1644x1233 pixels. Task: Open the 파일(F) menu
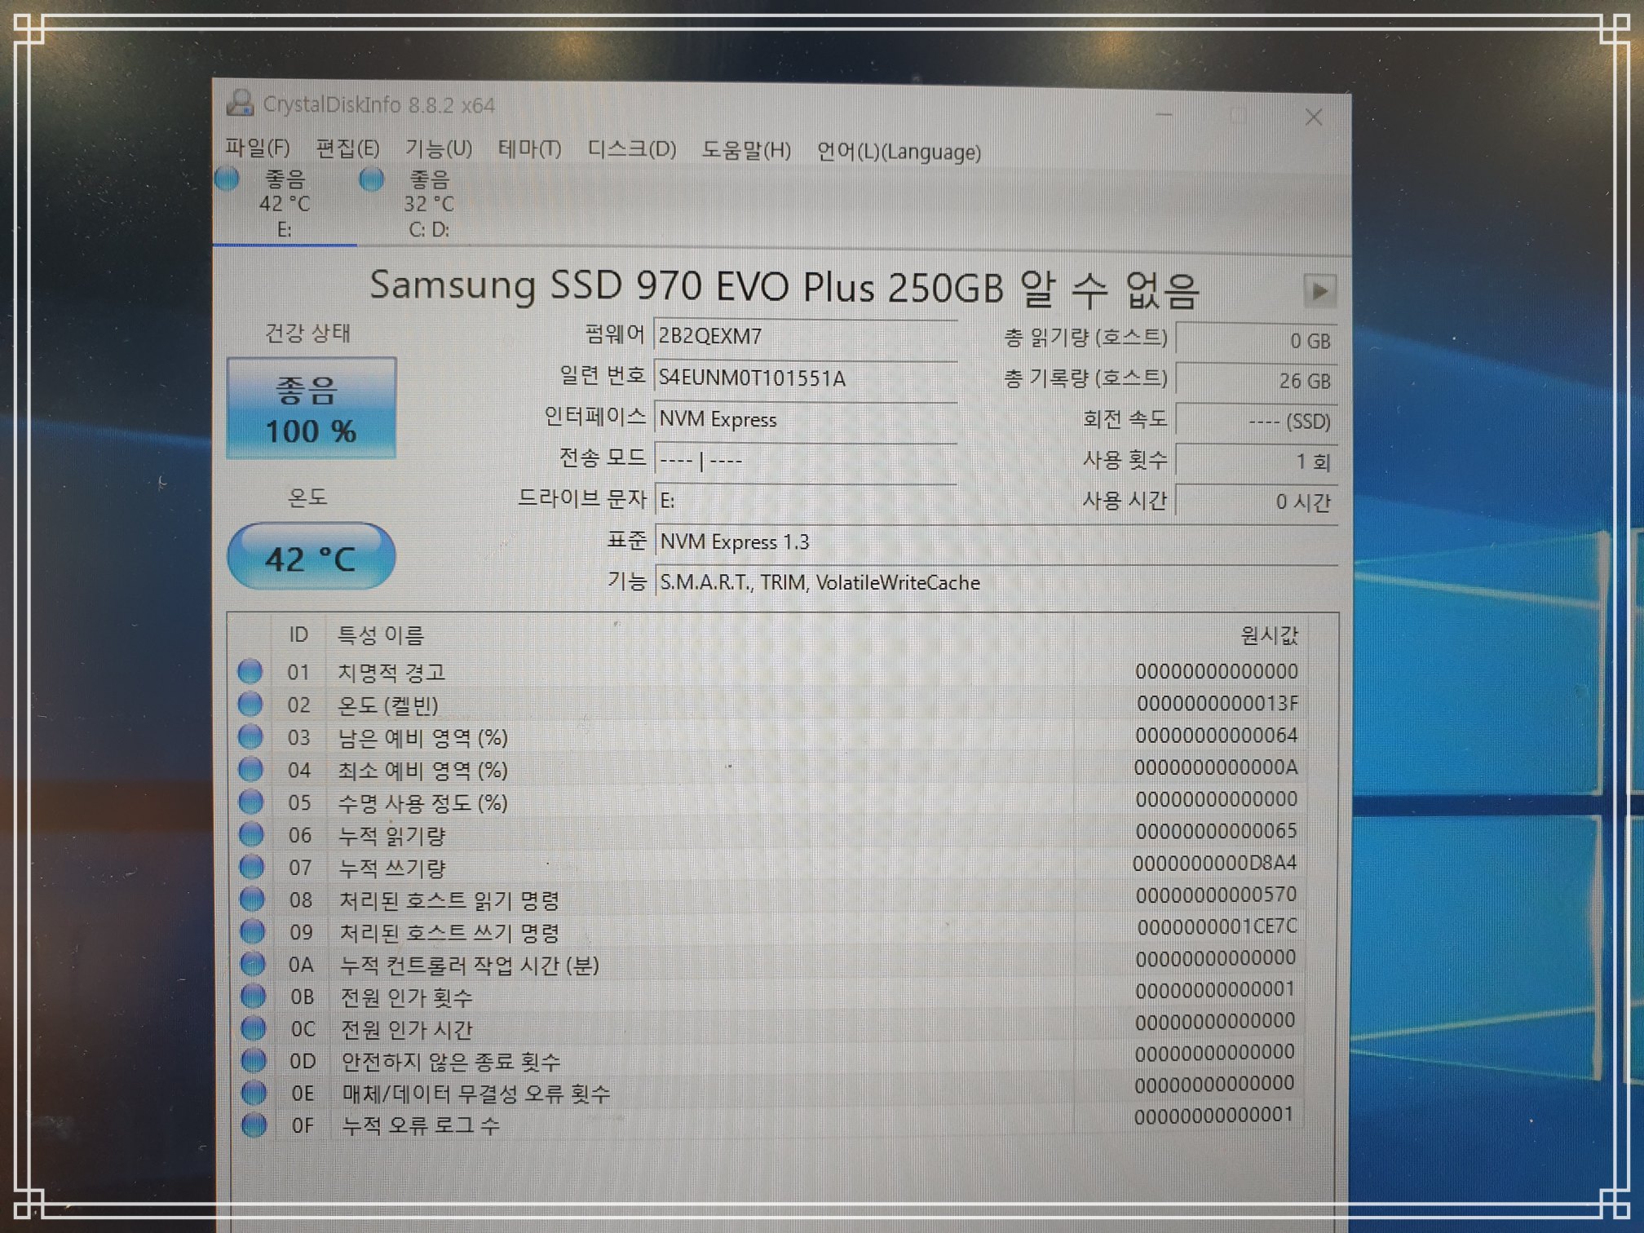click(x=257, y=148)
